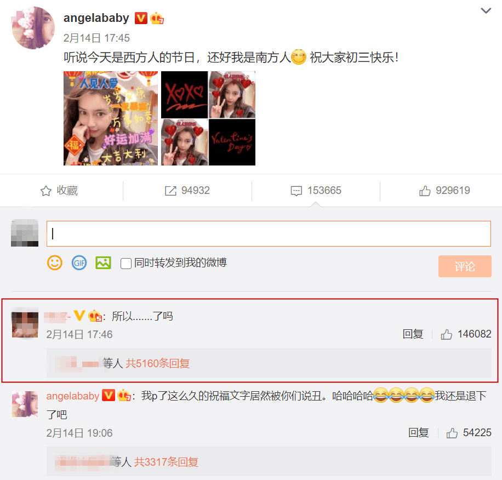The height and width of the screenshot is (480, 502).
Task: Reply to the 所以.......了吗 comment
Action: pyautogui.click(x=413, y=334)
